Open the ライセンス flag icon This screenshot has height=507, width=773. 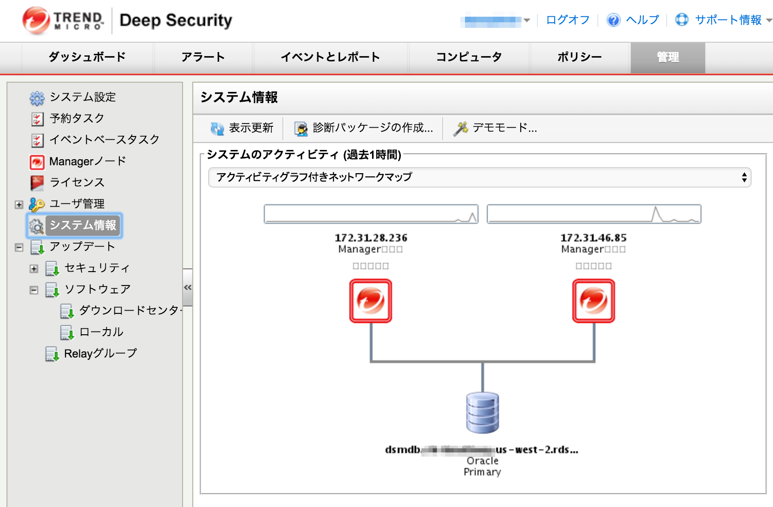coord(36,182)
